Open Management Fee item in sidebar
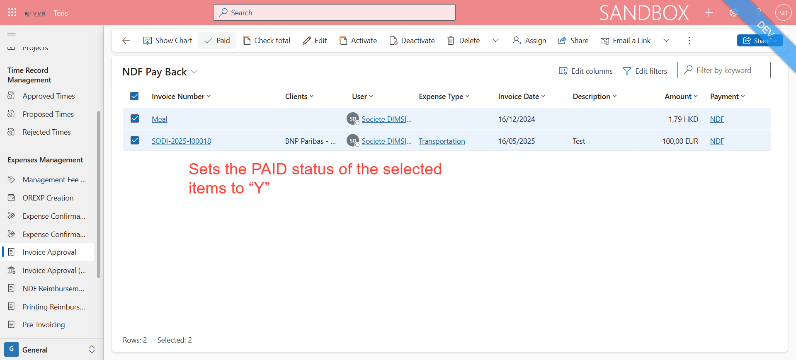The height and width of the screenshot is (360, 796). tap(48, 180)
